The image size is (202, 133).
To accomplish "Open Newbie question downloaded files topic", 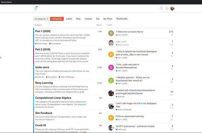I will [x=133, y=79].
